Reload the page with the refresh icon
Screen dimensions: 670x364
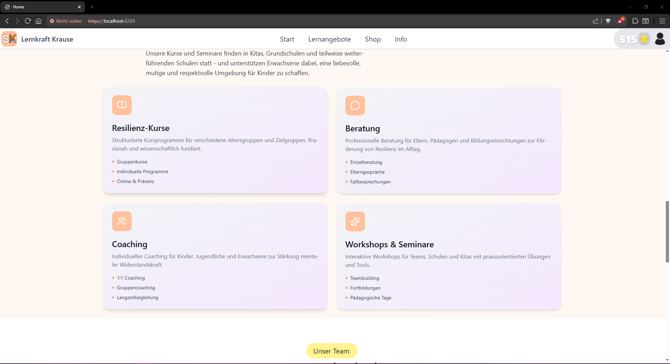[28, 21]
